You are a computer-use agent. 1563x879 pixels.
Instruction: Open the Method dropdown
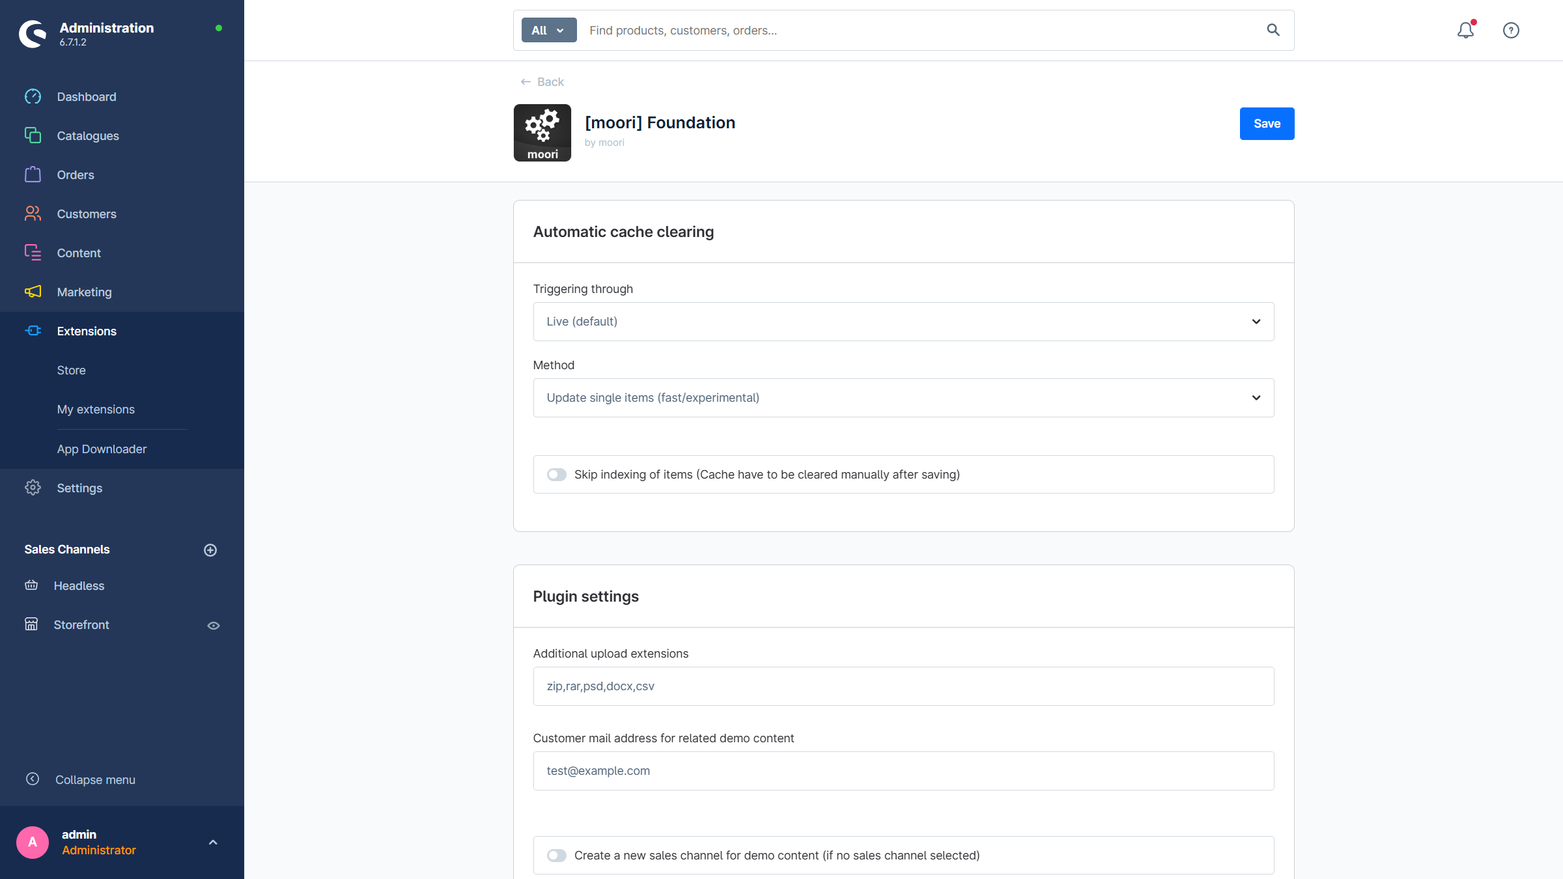point(903,398)
